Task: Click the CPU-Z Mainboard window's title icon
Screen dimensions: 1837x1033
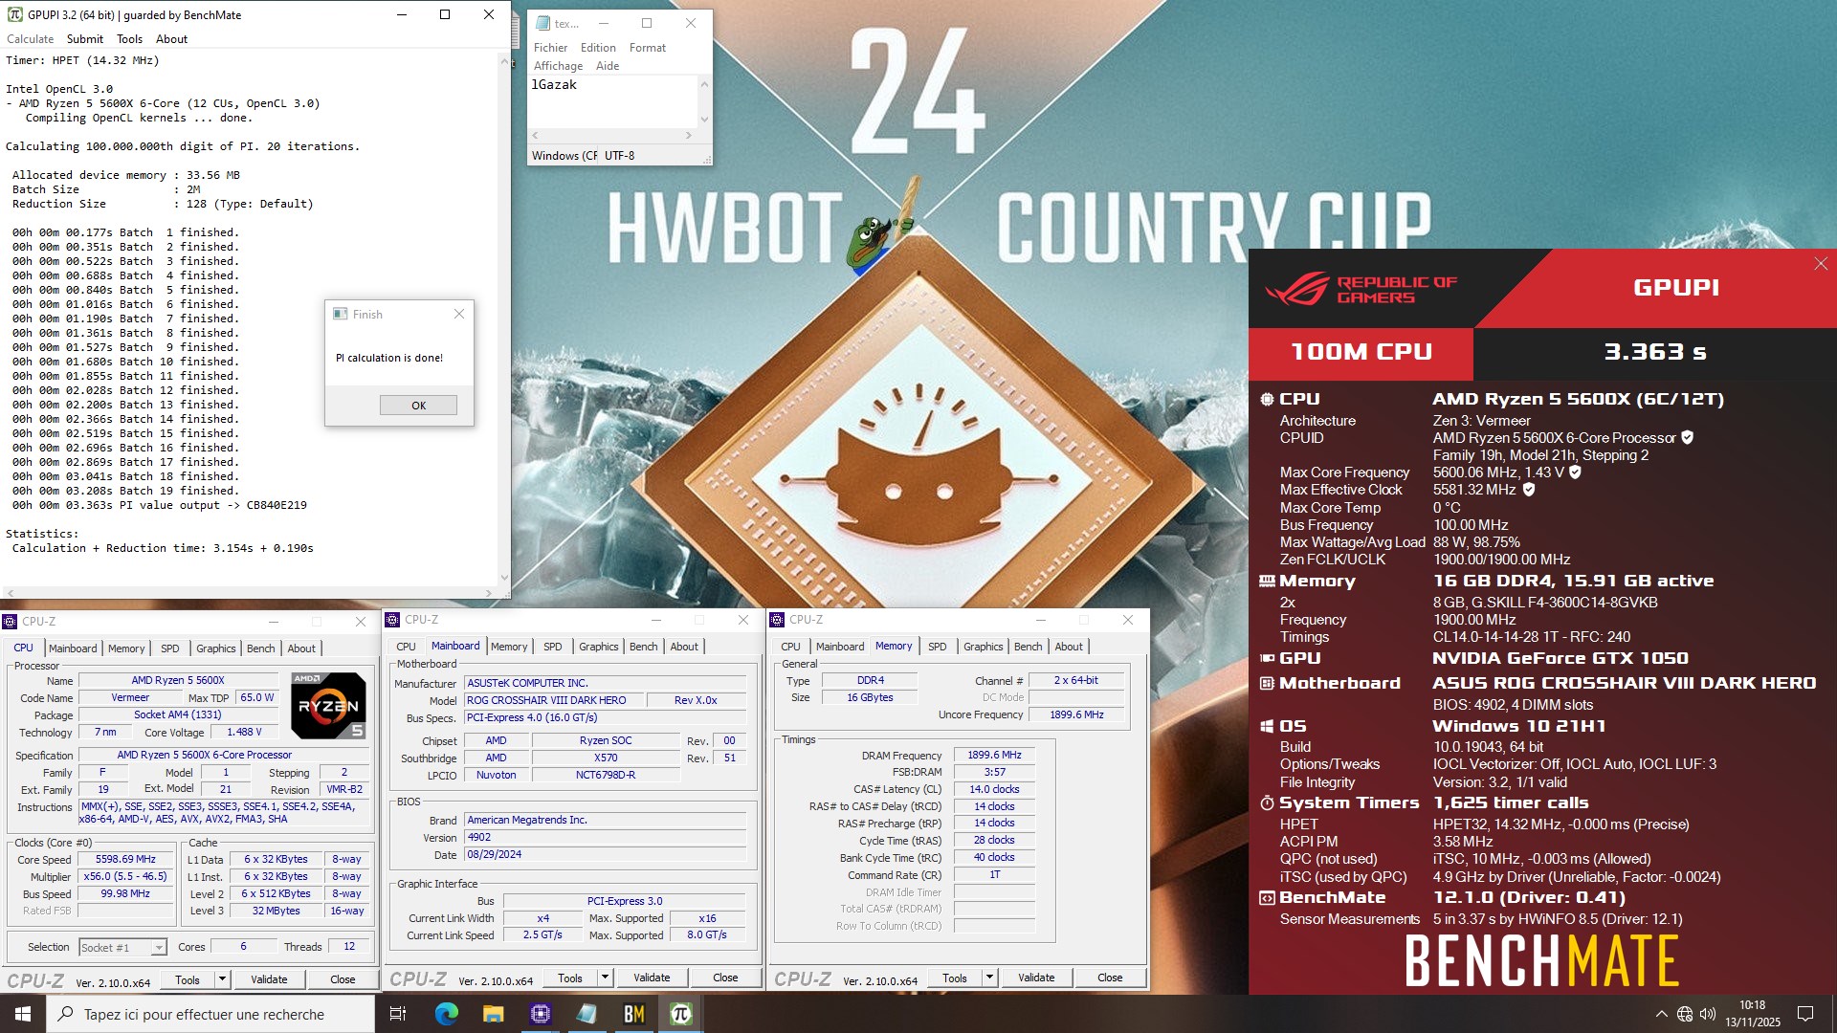Action: pyautogui.click(x=392, y=620)
